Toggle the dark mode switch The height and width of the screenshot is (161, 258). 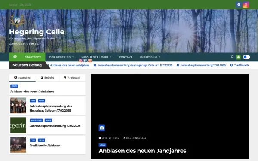click(246, 57)
